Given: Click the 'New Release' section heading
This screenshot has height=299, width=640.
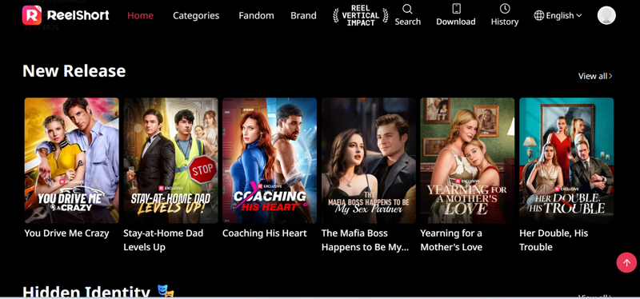Looking at the screenshot, I should click(74, 71).
